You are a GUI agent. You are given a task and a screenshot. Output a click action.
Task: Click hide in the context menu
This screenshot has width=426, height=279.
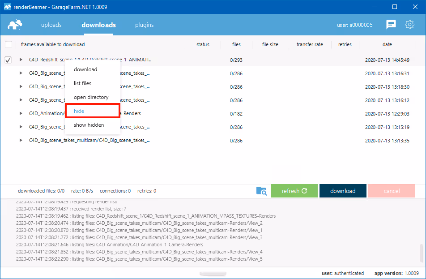click(x=93, y=111)
